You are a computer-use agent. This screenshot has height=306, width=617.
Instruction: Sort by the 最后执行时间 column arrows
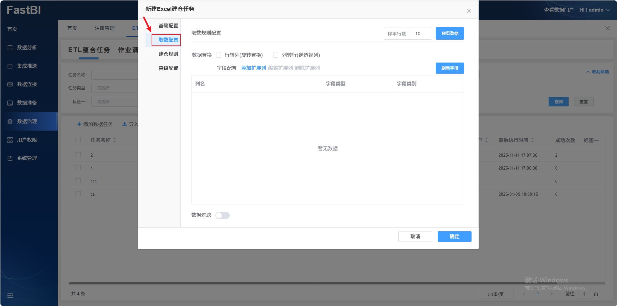click(x=532, y=140)
